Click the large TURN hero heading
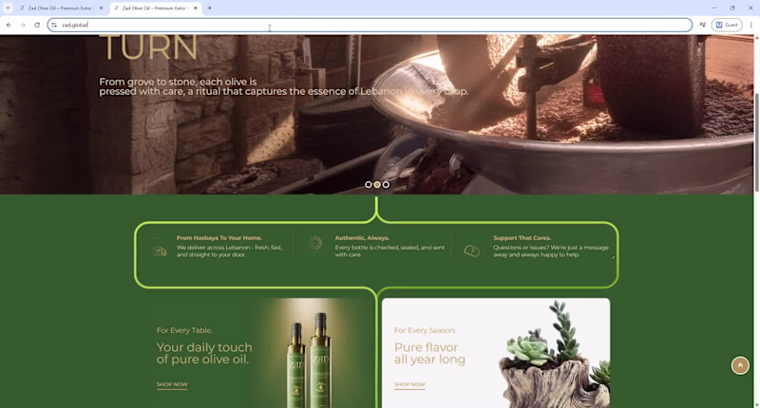This screenshot has width=760, height=408. [x=148, y=47]
